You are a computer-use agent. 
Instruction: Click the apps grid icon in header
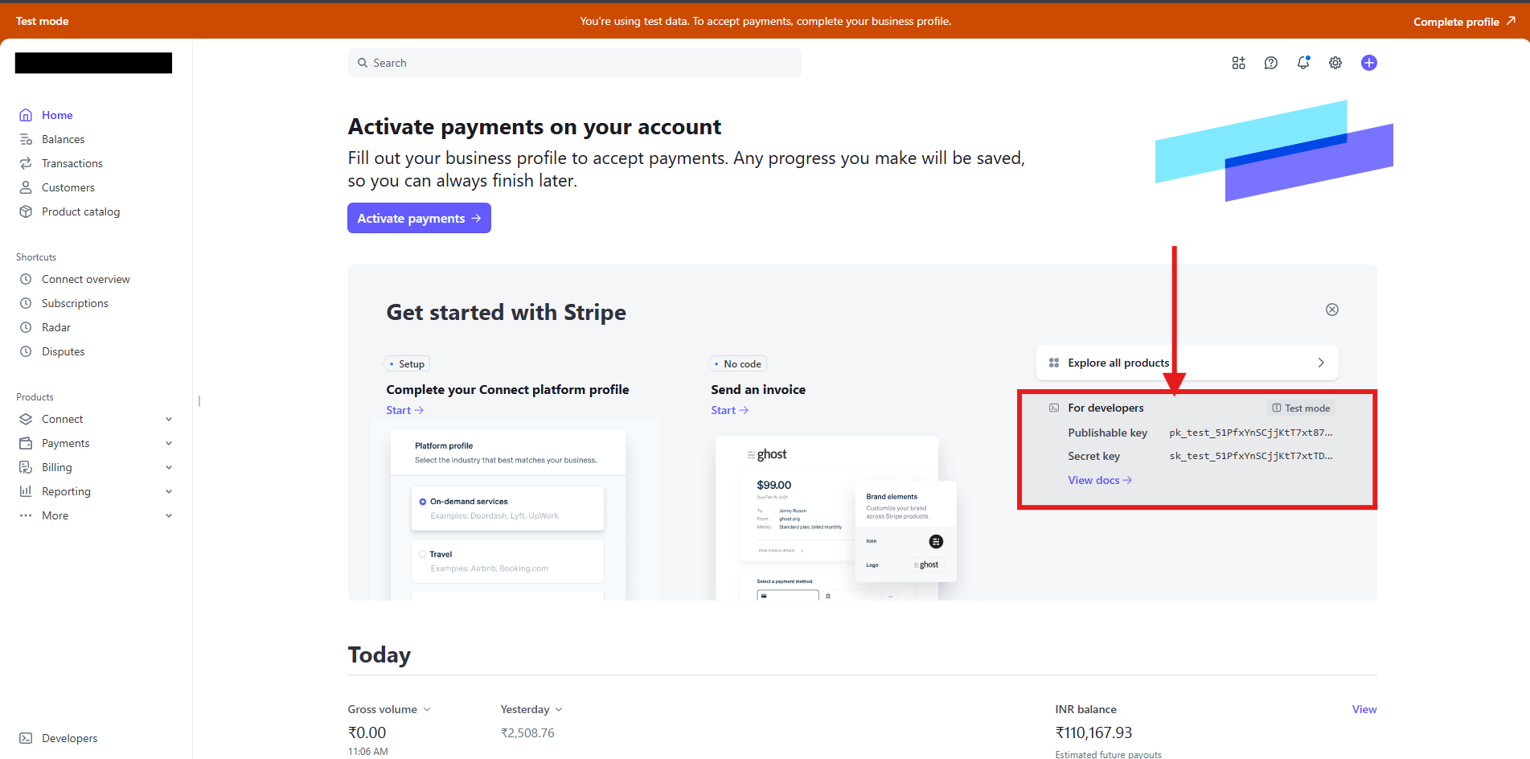[1238, 63]
